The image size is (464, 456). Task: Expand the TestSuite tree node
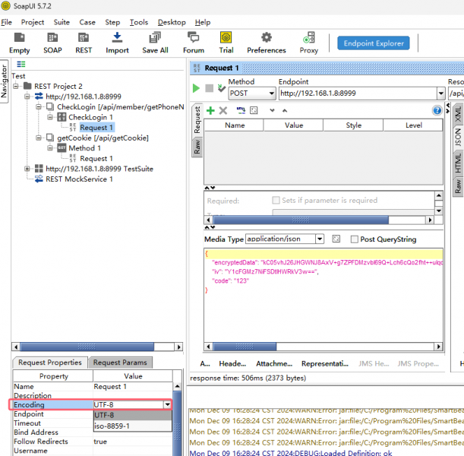[x=27, y=169]
